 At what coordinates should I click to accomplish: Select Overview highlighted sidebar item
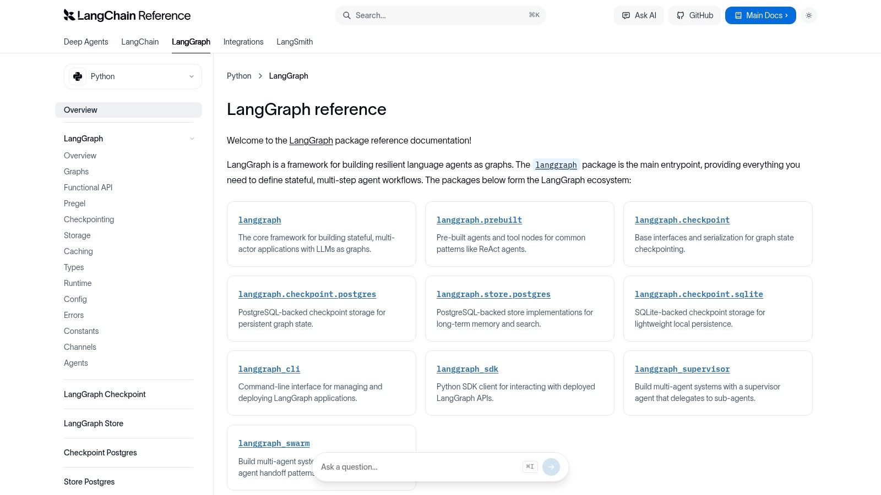(128, 110)
